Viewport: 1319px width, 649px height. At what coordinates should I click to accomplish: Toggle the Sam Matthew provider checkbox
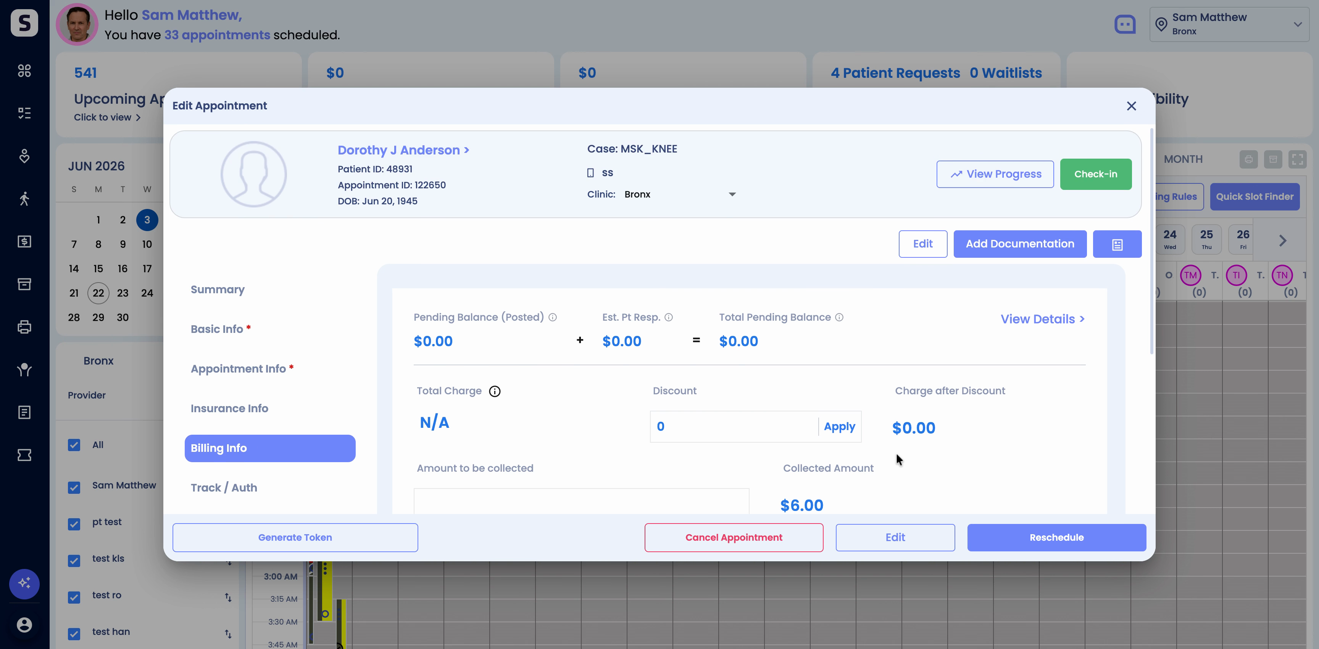click(74, 487)
